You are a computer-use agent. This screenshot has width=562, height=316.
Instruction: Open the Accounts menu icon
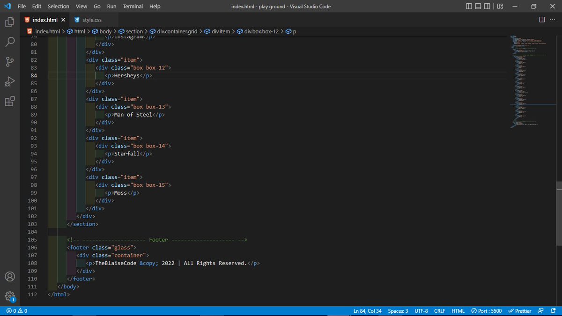coord(9,277)
